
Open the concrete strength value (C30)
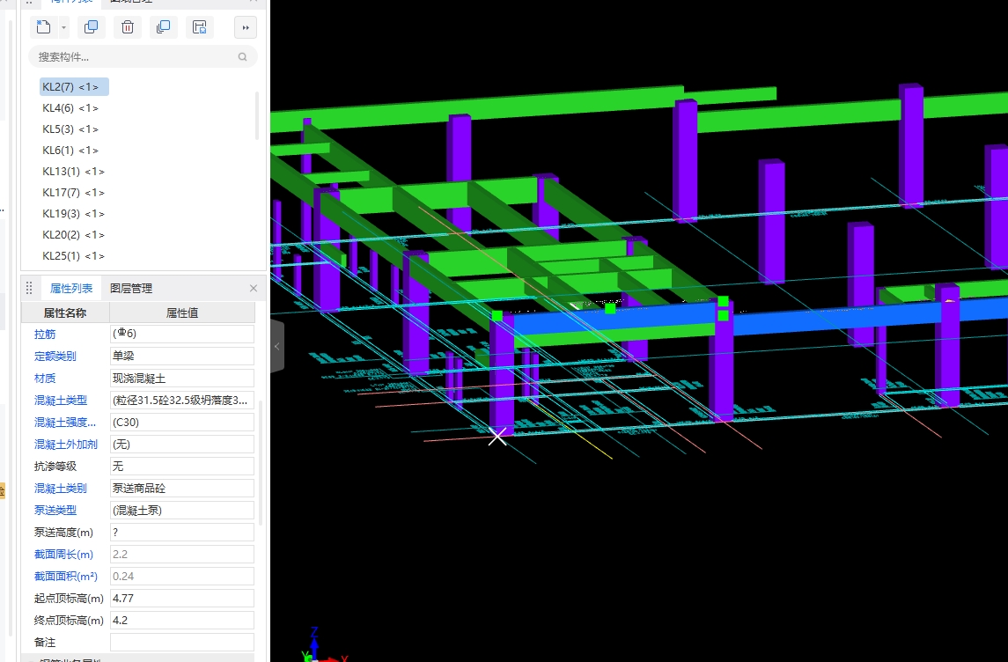[x=182, y=423]
